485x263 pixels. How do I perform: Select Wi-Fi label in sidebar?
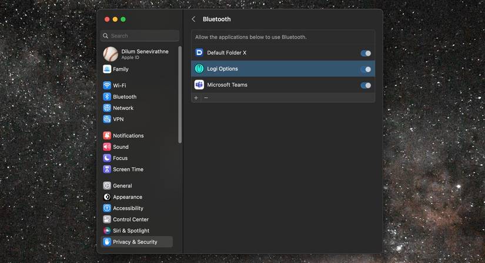point(119,85)
